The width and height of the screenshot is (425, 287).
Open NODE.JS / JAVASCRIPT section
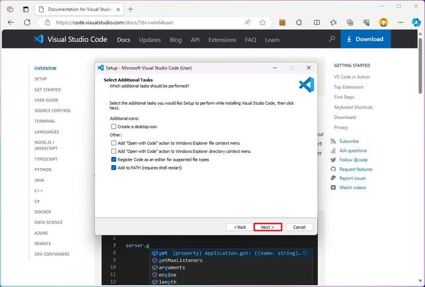coord(46,145)
